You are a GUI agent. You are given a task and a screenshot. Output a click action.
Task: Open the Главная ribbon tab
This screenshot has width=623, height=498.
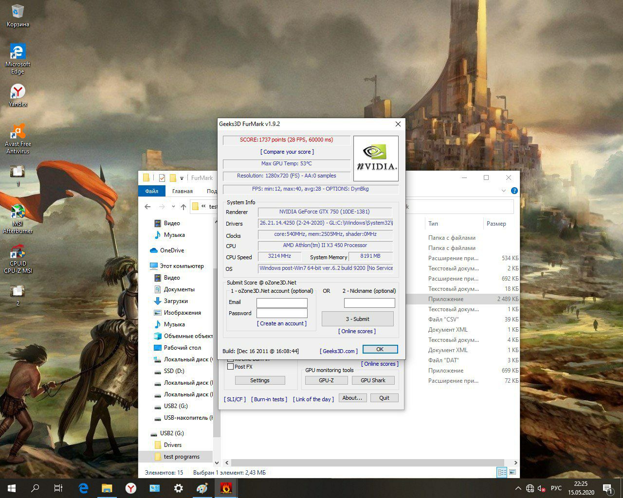click(183, 191)
